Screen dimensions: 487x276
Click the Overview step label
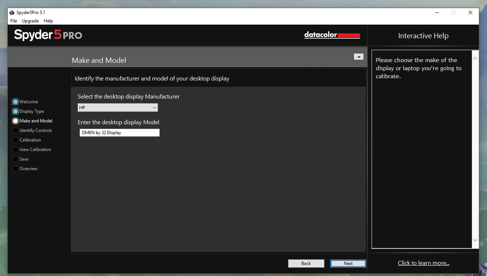(29, 169)
